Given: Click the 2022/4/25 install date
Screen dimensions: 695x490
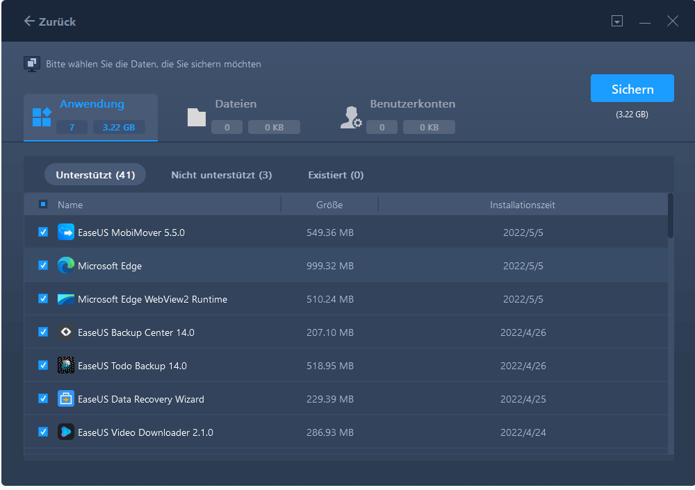Looking at the screenshot, I should point(523,399).
